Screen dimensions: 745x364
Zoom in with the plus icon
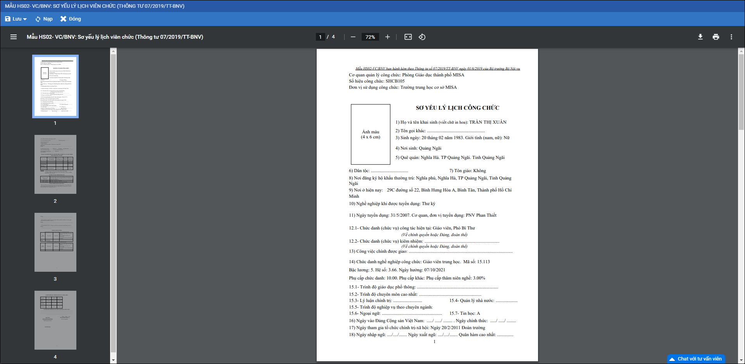387,37
